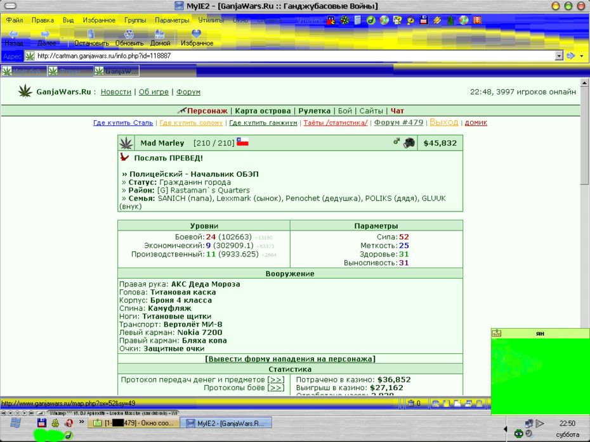The image size is (590, 442).
Task: Launch the ICQ flower utility icon
Action: point(344,20)
